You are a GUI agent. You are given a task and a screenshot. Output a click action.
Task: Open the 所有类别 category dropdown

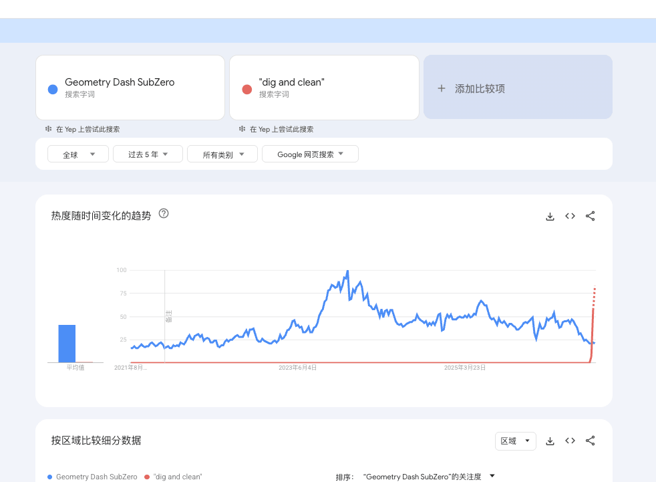[x=222, y=154]
